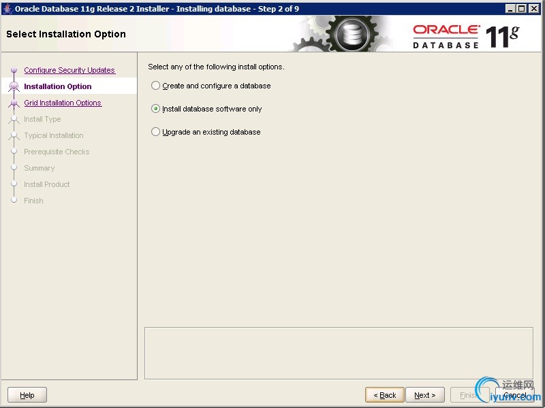
Task: Click the 'Typical Installation' step label
Action: (x=54, y=135)
